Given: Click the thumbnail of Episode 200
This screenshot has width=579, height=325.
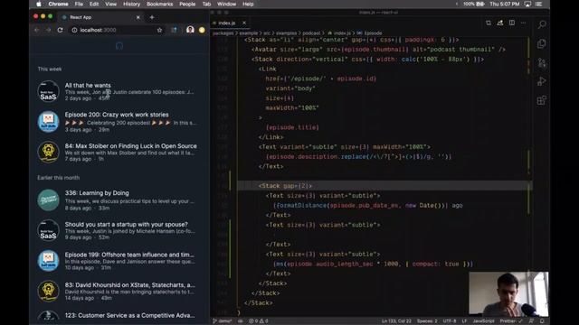Looking at the screenshot, I should 48,122.
